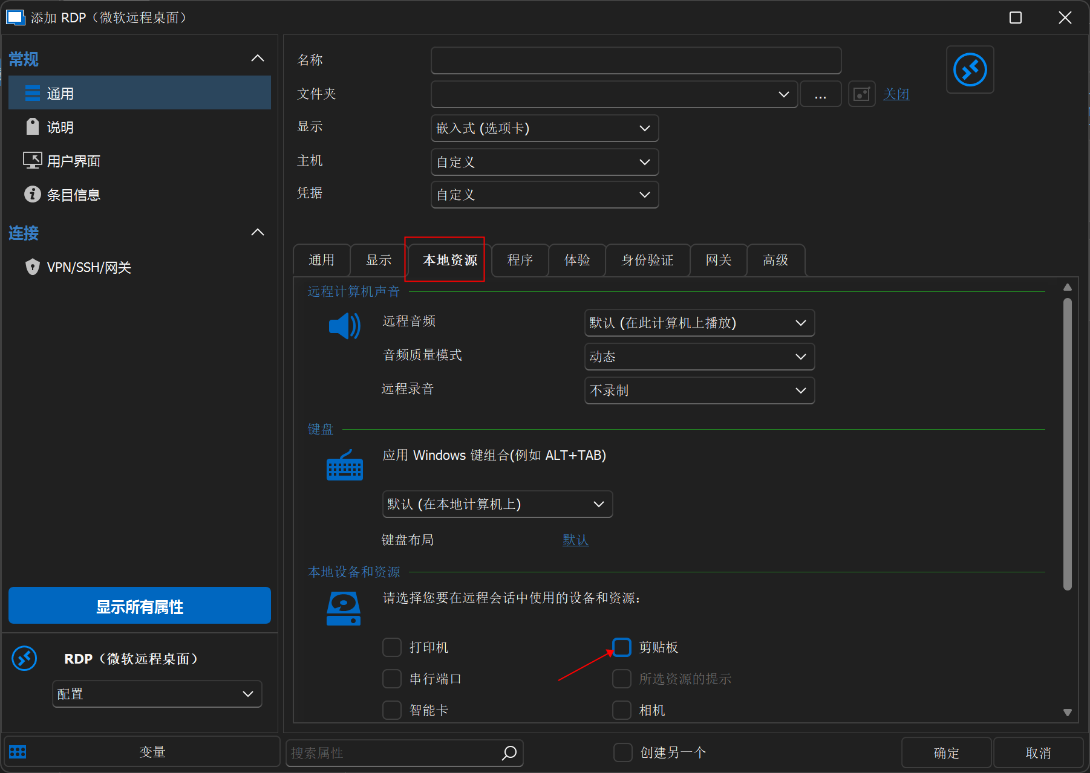Click the 默认 keyboard layout link

pos(575,540)
